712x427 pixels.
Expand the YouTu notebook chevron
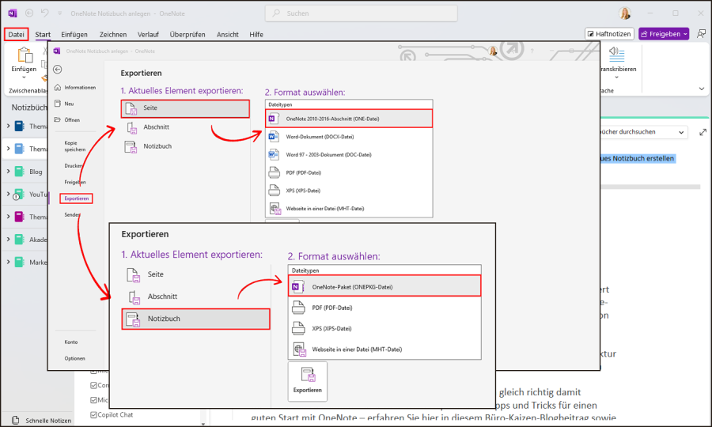8,195
